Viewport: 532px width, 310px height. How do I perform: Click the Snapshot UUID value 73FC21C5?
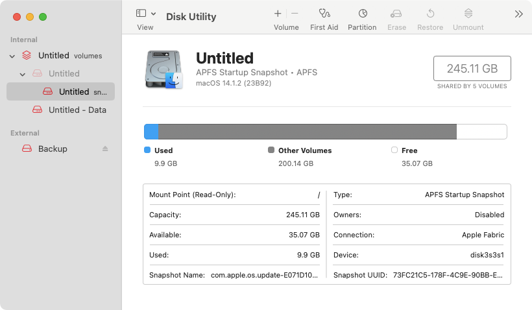[448, 275]
